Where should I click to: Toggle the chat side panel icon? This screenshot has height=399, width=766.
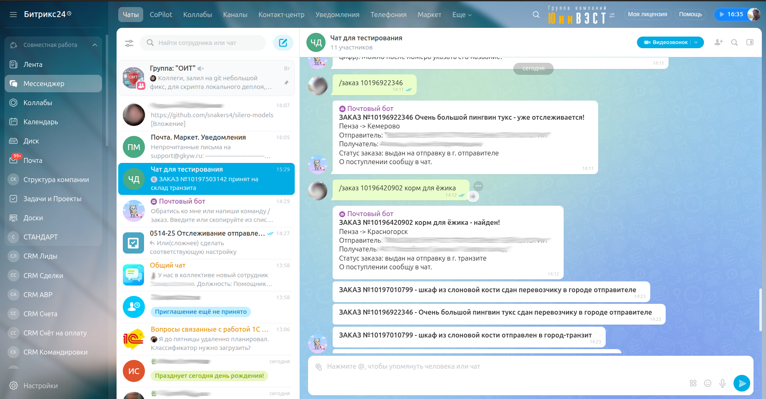point(750,42)
